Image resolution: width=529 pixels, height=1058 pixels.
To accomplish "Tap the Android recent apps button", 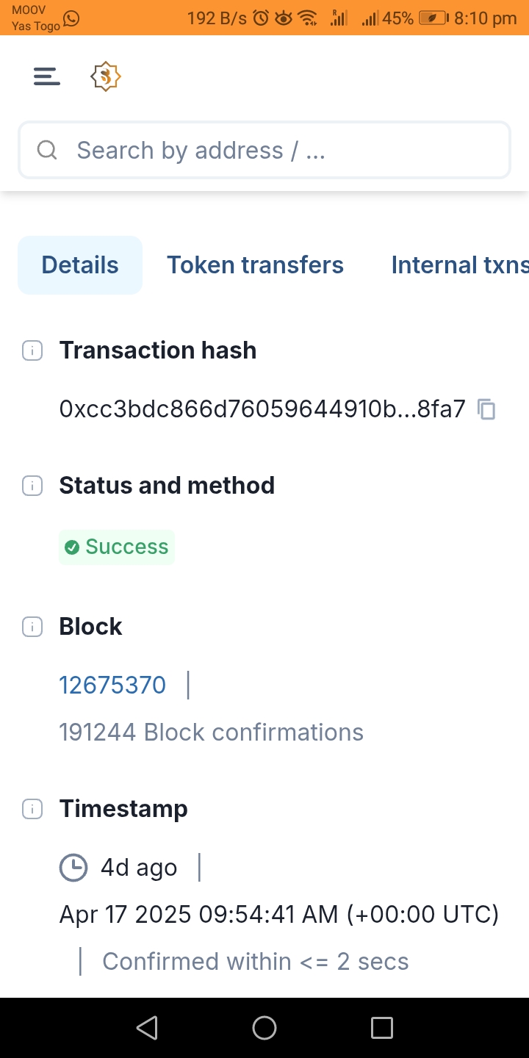I will pos(382,1027).
